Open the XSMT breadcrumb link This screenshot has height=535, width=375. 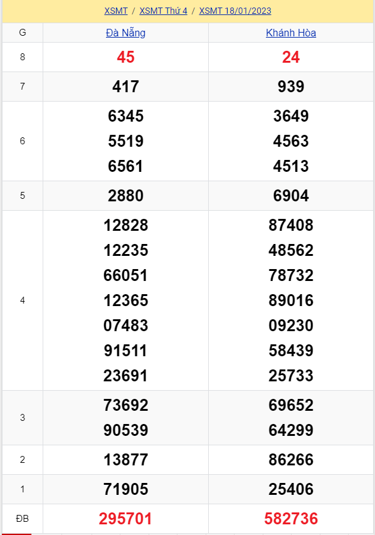[115, 11]
